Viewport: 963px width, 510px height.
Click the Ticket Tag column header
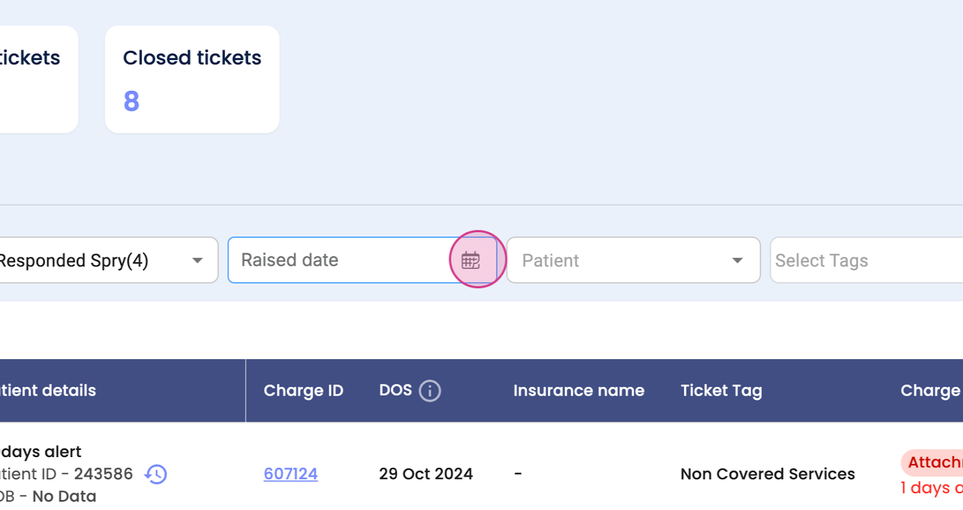[x=721, y=391]
